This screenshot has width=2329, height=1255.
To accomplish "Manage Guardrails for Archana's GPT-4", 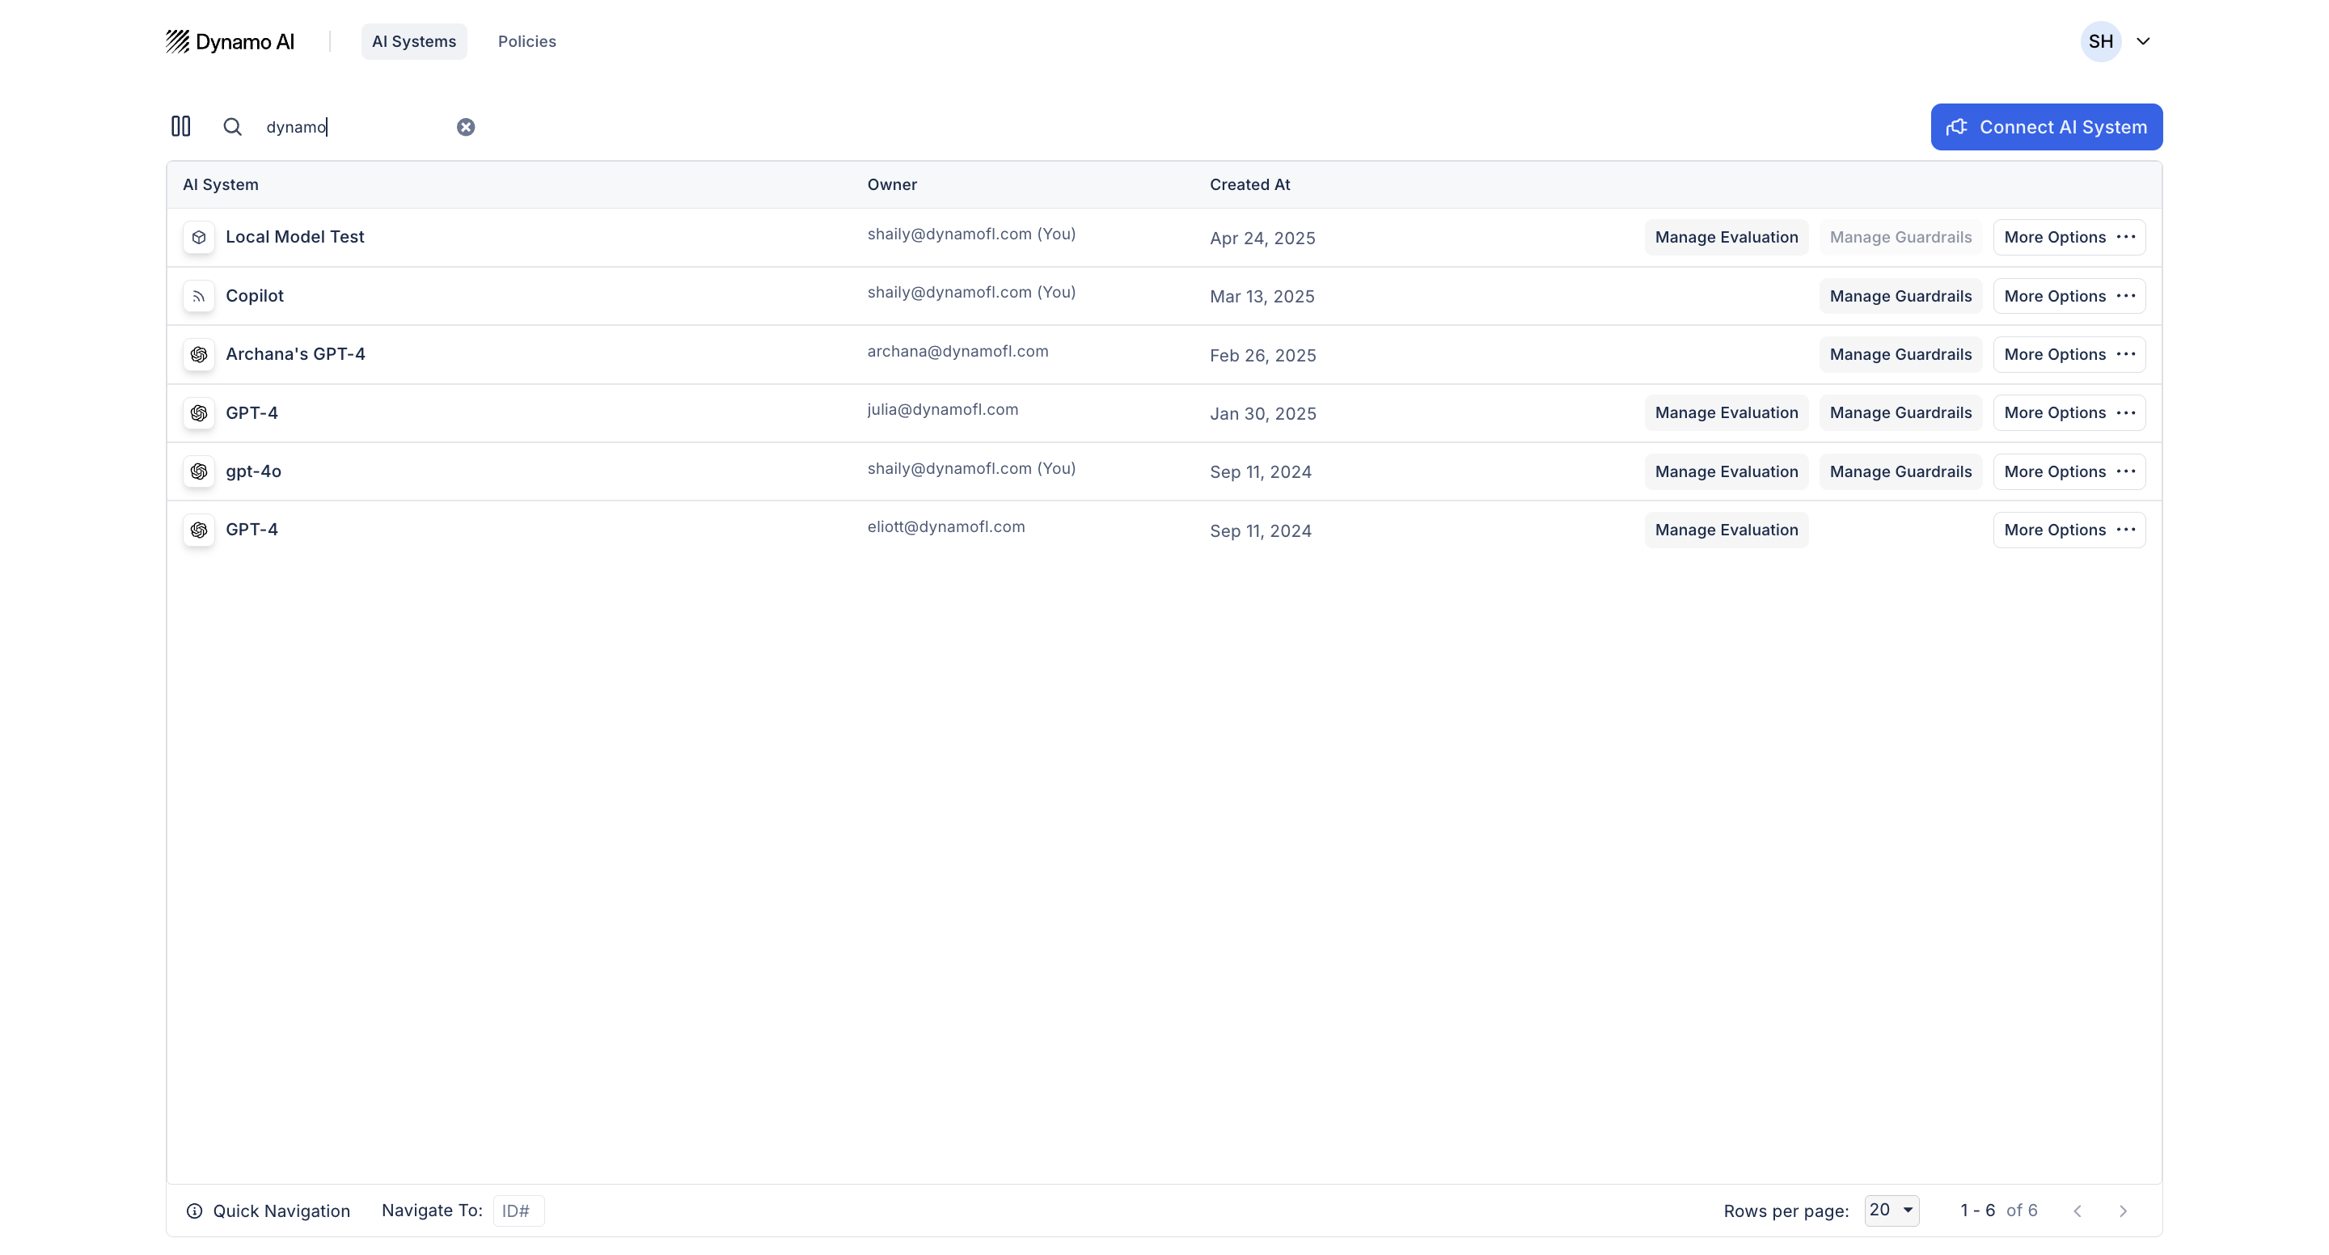I will tap(1900, 354).
